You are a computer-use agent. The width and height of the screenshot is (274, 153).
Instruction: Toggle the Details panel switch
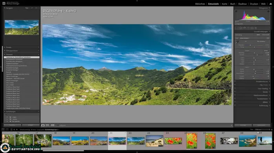click(x=235, y=92)
